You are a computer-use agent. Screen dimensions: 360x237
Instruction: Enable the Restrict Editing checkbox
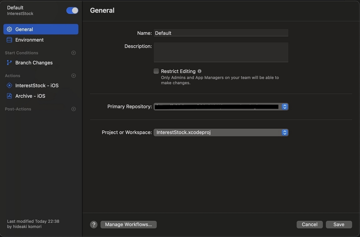[x=156, y=71]
